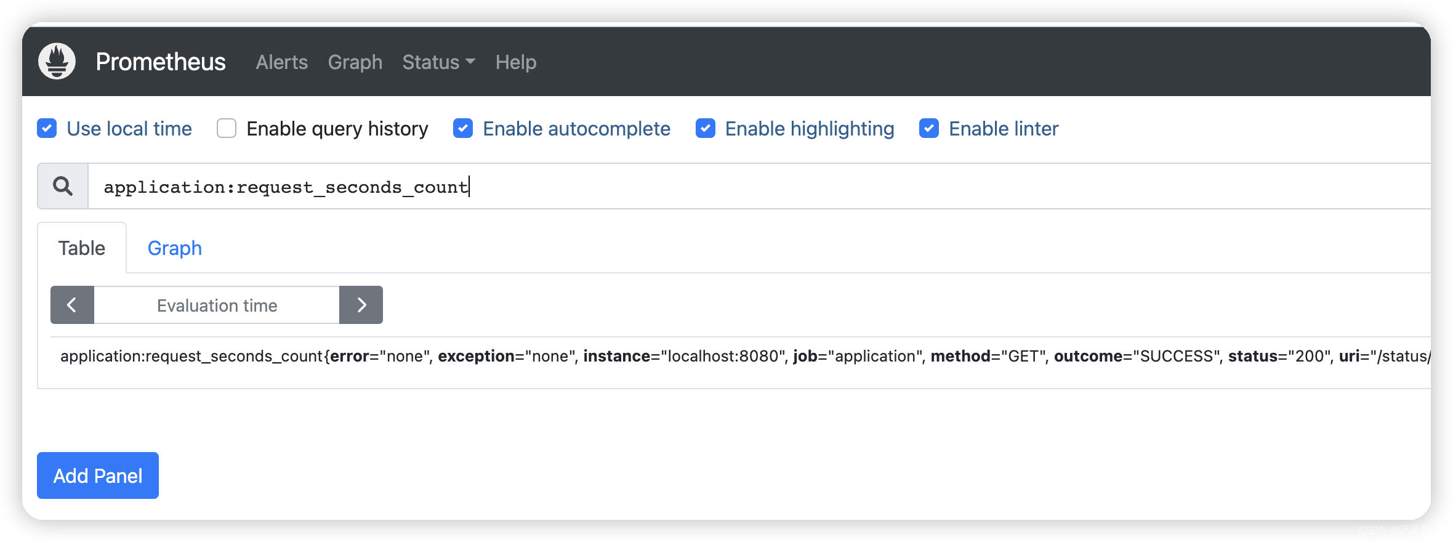Switch to the Graph panel tab
Viewport: 1453px width, 542px height.
point(175,248)
